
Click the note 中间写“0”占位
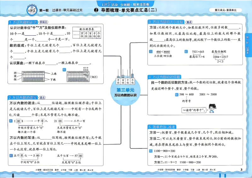point(30,162)
